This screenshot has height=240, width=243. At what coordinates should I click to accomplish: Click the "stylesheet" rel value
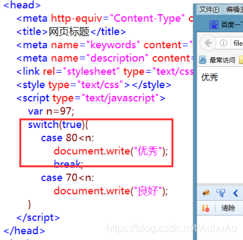[x=91, y=71]
